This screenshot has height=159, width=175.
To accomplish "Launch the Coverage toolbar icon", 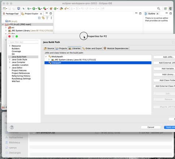I will pos(39,8).
